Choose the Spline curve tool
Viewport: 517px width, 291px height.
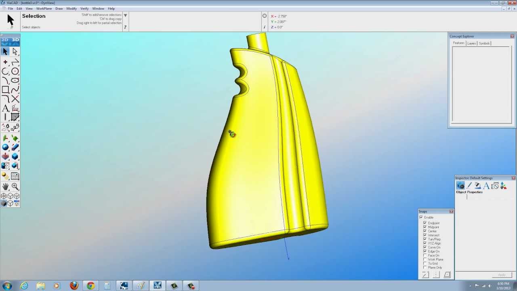(x=15, y=90)
